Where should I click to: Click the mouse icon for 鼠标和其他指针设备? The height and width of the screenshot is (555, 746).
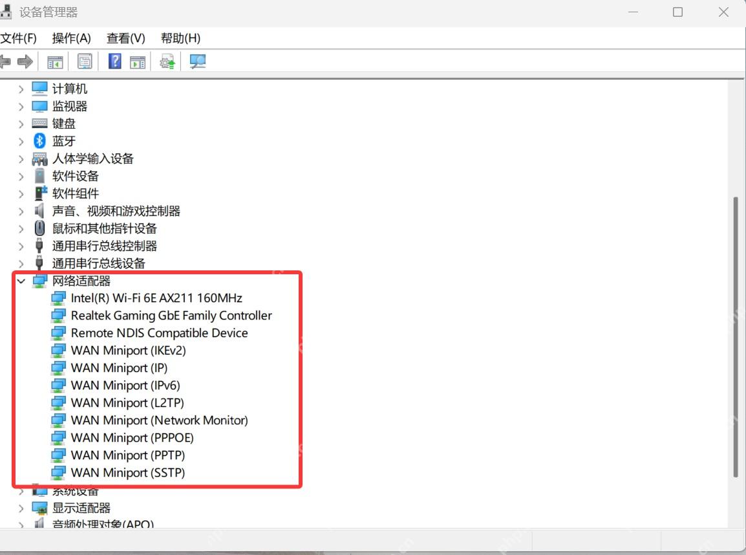click(40, 228)
